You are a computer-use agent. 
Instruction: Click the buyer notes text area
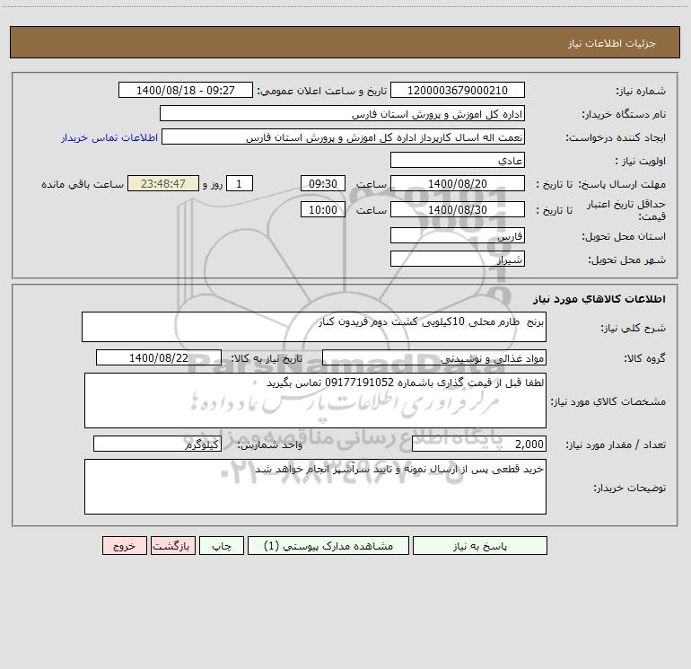pos(315,487)
